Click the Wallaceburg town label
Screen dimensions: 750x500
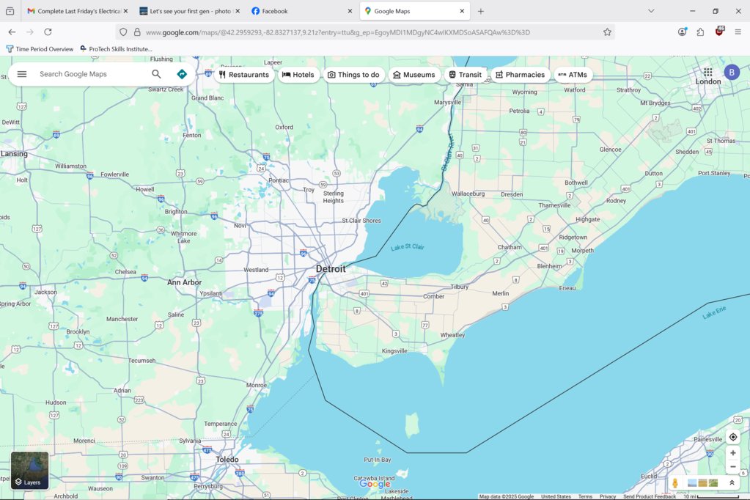468,194
